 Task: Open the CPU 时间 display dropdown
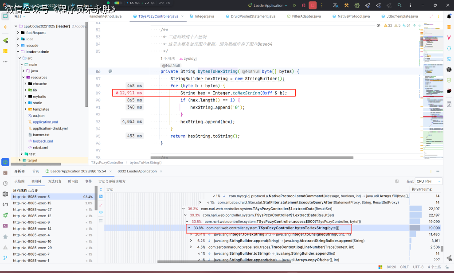click(x=429, y=181)
